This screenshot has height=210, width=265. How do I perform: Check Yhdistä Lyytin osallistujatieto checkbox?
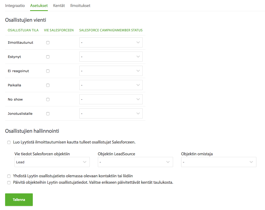pos(9,176)
